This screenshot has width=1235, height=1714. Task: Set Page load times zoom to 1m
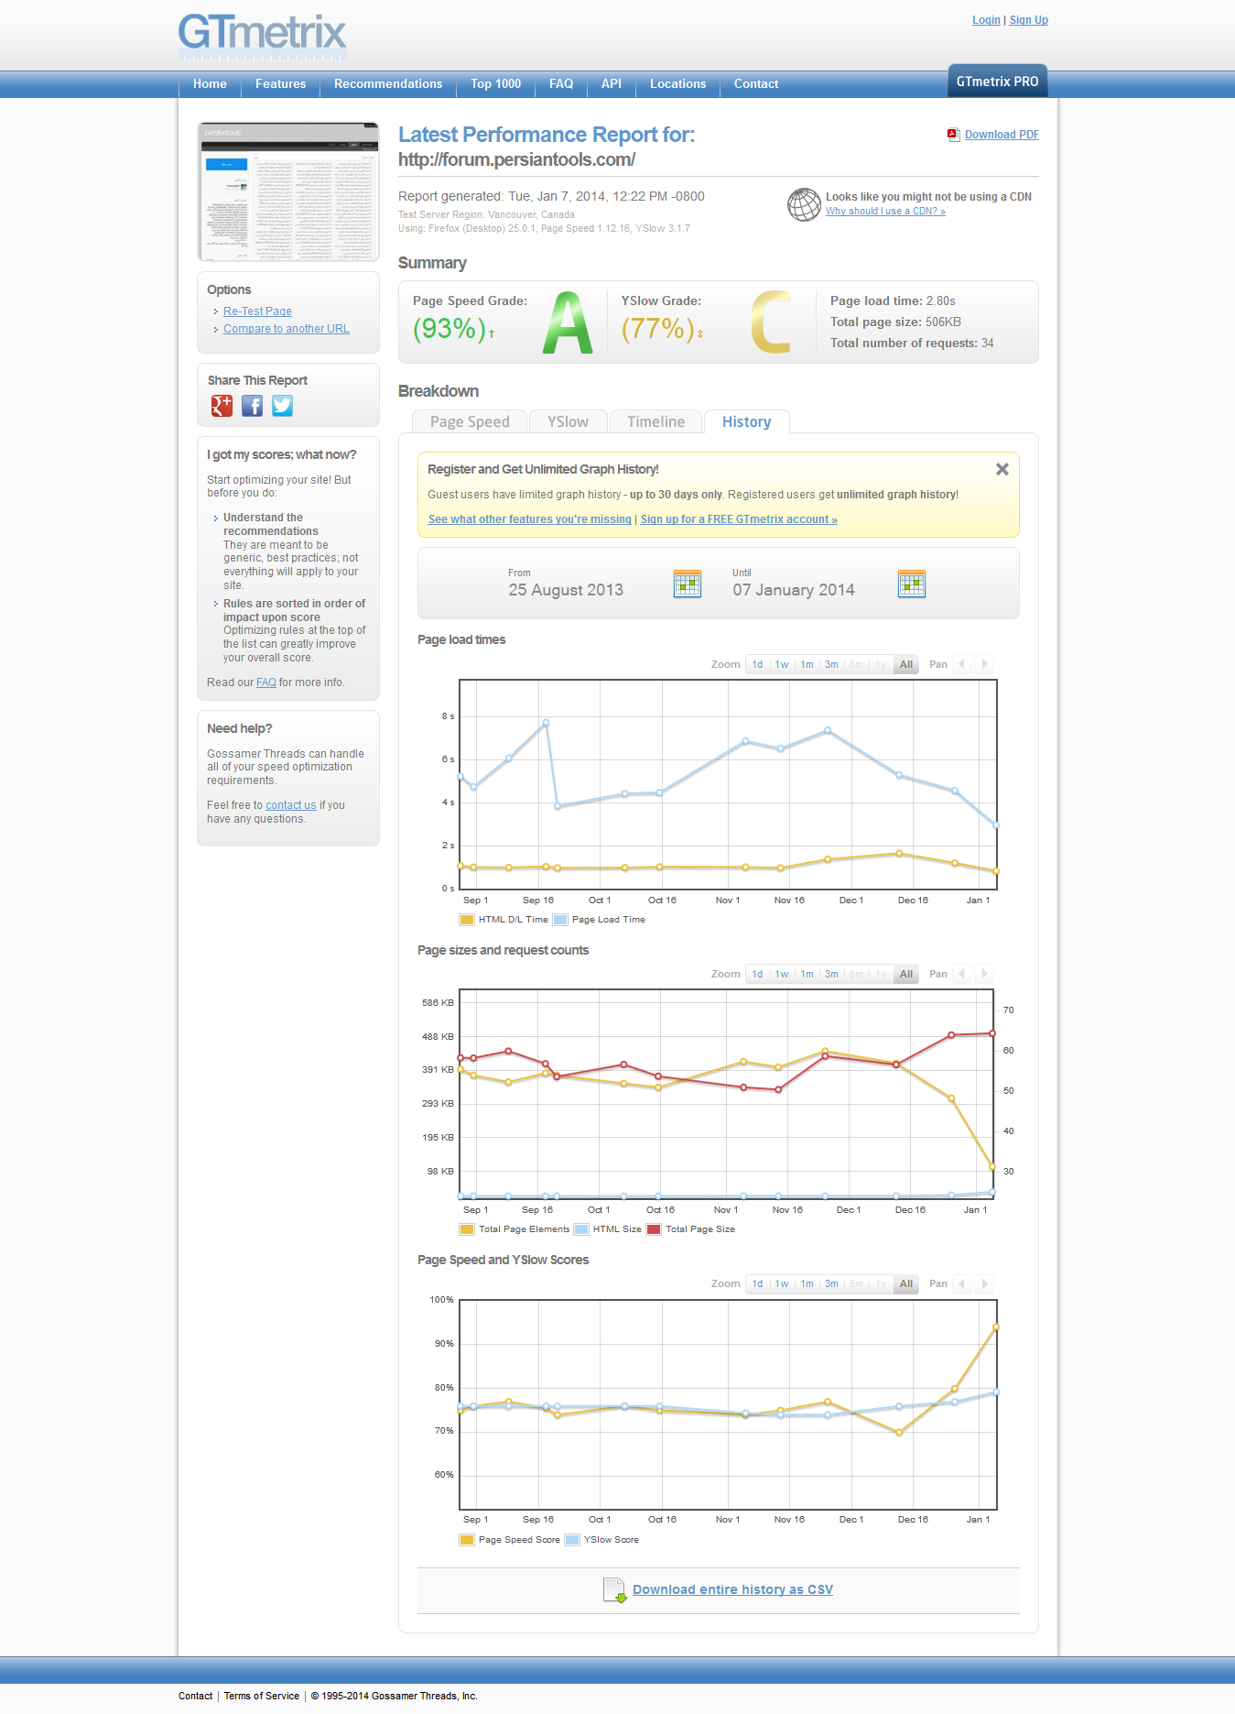(807, 664)
